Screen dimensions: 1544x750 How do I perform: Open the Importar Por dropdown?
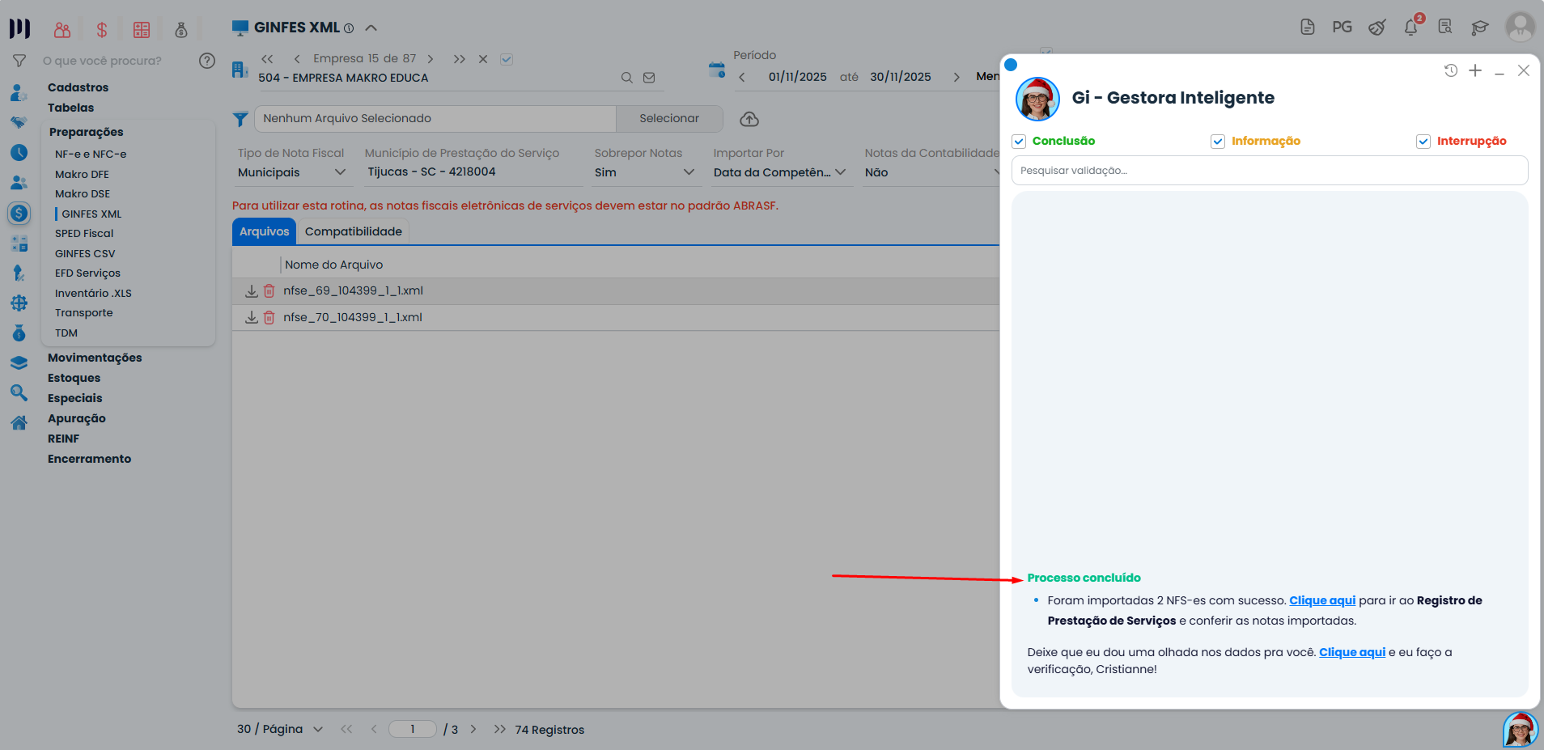780,172
